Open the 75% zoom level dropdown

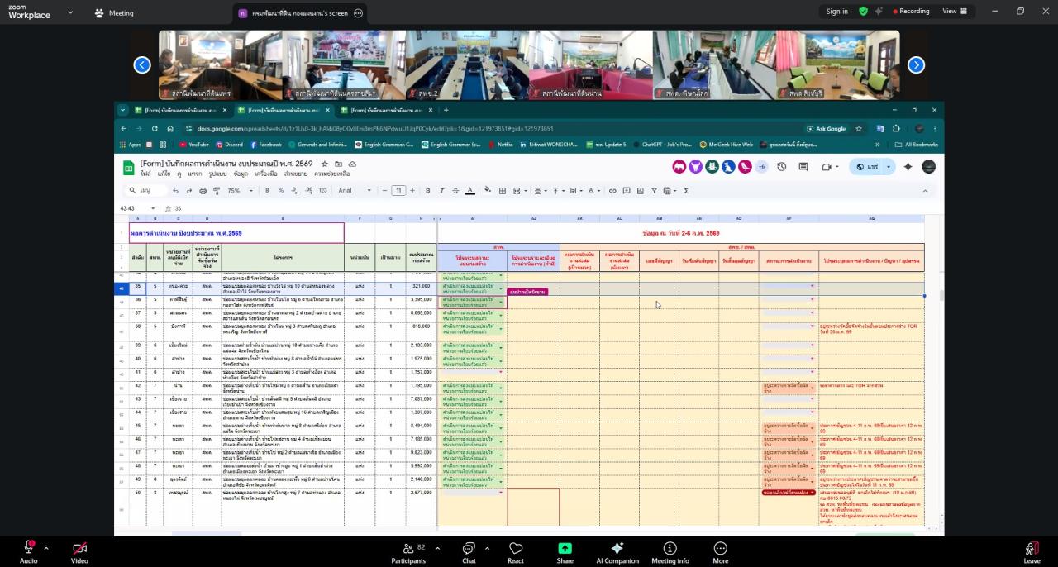pos(238,191)
